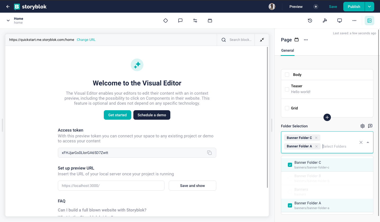Screen dimensions: 380x222
Task: Click the calendar icon next to Page heading
Action: [297, 40]
